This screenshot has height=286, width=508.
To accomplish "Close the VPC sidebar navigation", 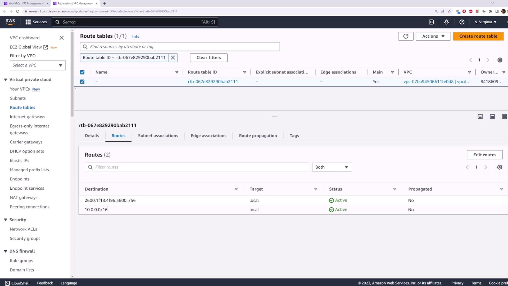I will coord(61,38).
